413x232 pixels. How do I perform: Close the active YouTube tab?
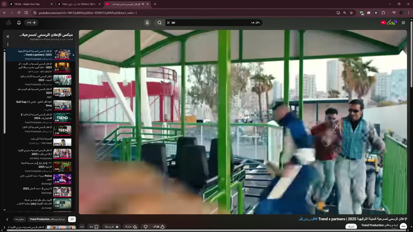click(148, 4)
